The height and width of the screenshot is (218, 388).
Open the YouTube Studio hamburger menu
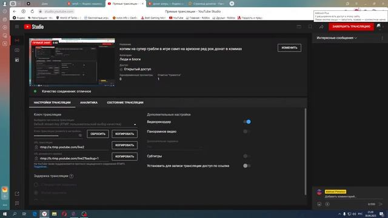tap(17, 27)
